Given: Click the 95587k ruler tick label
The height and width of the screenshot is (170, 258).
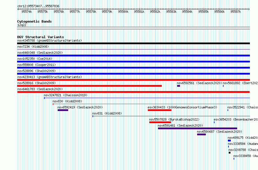Looking at the screenshot, I should (x=236, y=12).
